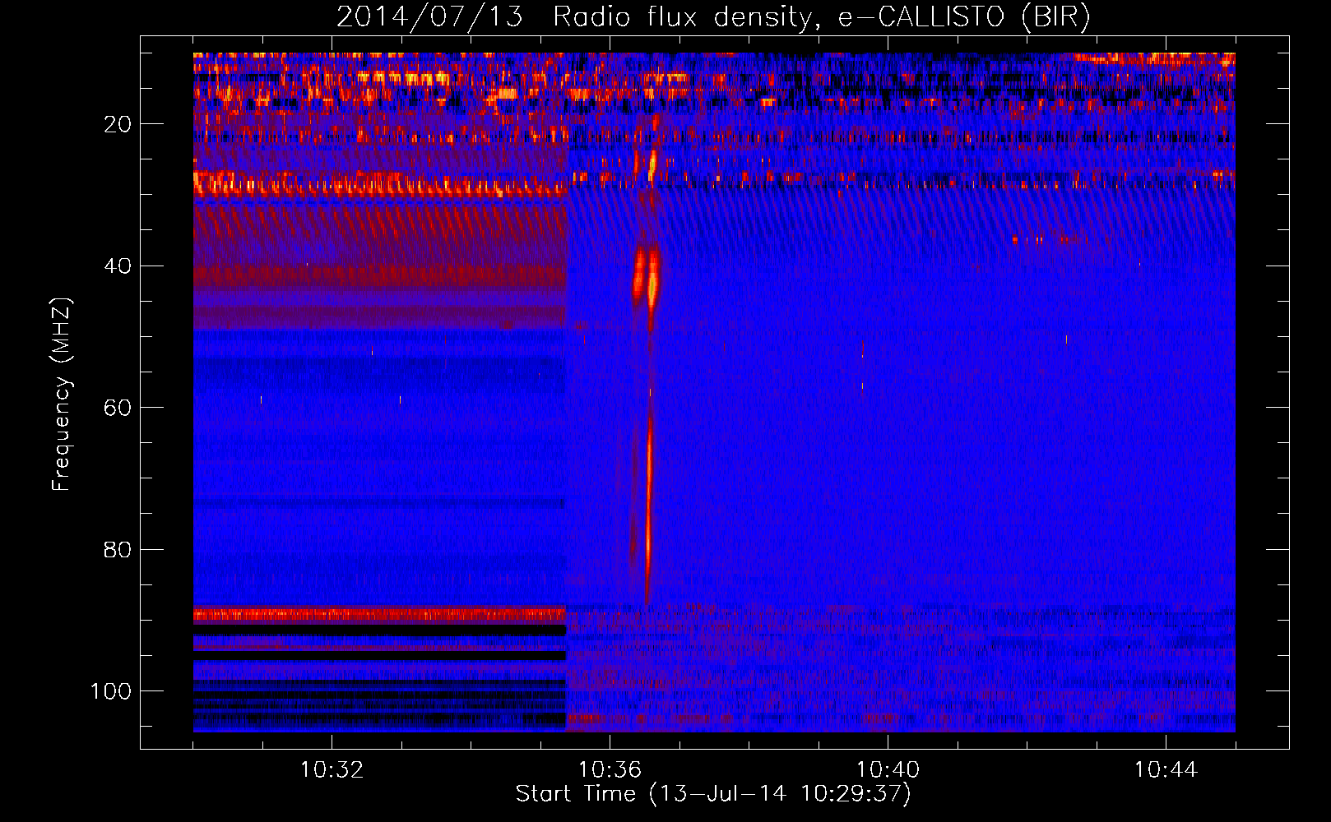Viewport: 1331px width, 822px height.
Task: Click the "10:32" time tick label
Action: 332,770
